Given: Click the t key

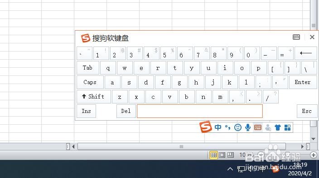Looking at the screenshot, I should point(175,68).
